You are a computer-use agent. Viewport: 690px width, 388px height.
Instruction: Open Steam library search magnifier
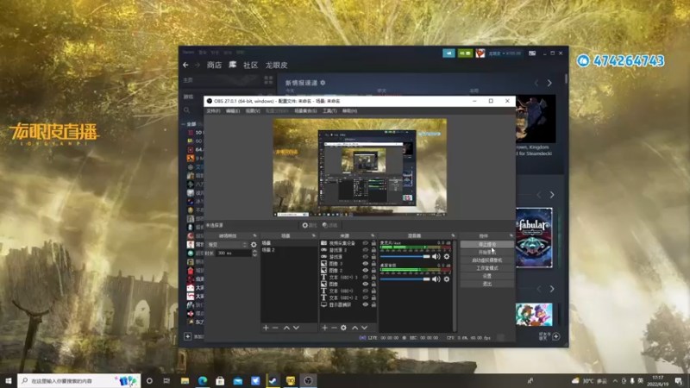187,110
